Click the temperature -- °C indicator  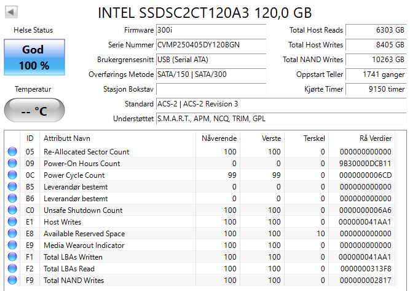click(34, 111)
